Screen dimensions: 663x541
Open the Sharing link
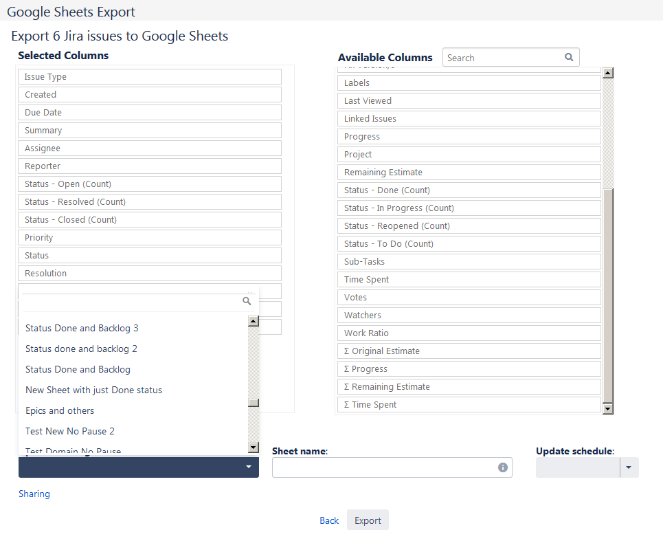coord(34,494)
